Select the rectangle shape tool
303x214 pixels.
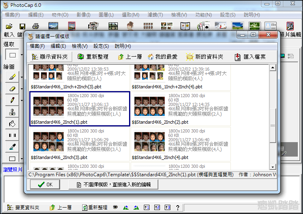(x=12, y=159)
